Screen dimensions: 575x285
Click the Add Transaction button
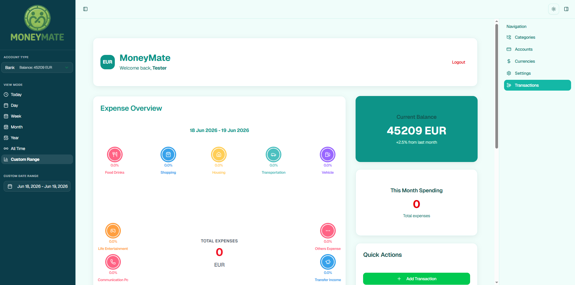click(x=417, y=279)
